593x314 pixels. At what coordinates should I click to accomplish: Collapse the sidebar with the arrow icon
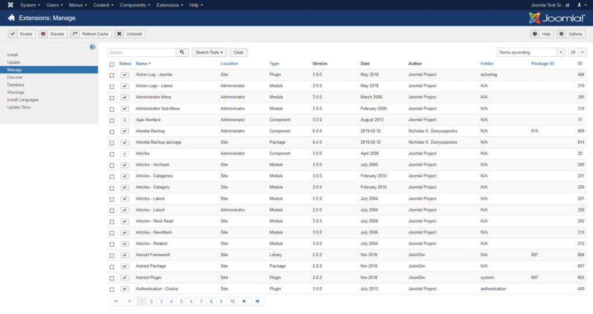point(92,47)
